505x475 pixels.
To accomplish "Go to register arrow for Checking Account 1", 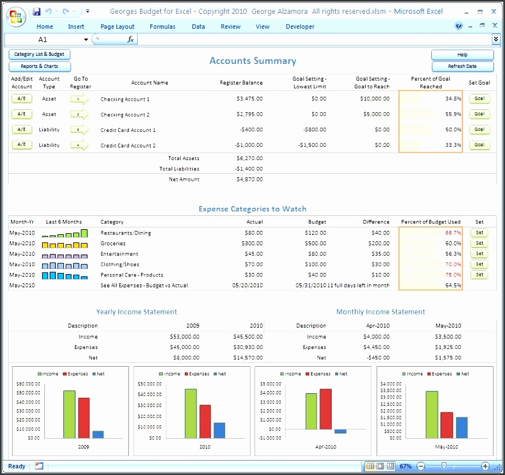I will pos(79,99).
